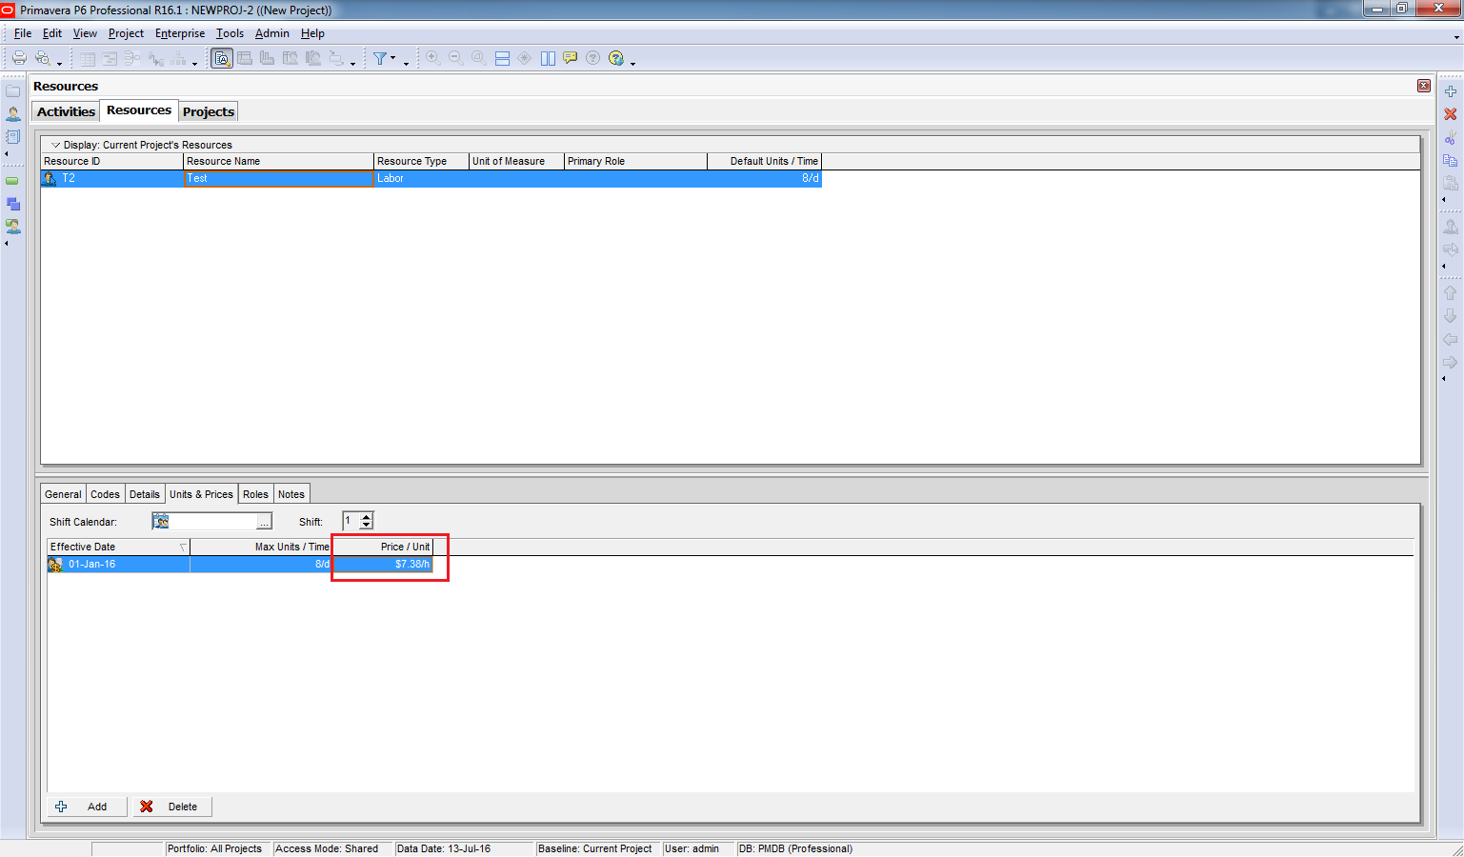Select the $7.38/h Price / Unit cell

click(x=383, y=564)
